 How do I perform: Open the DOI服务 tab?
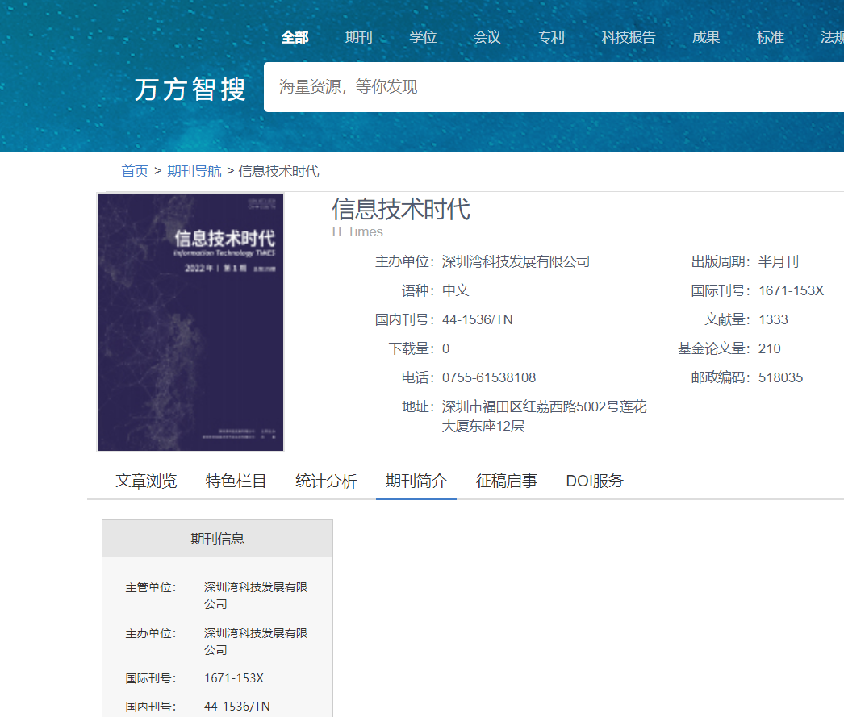click(595, 481)
